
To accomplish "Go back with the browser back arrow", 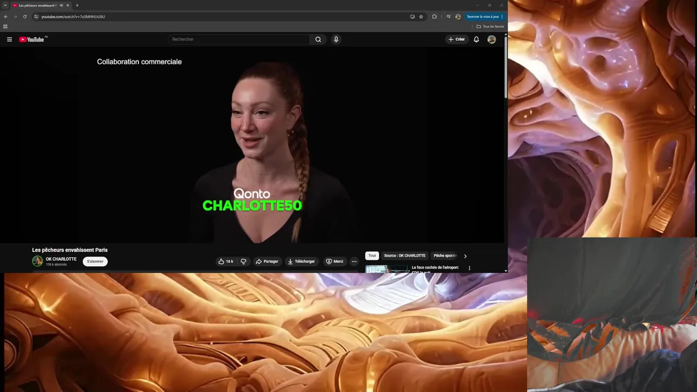I will 6,17.
